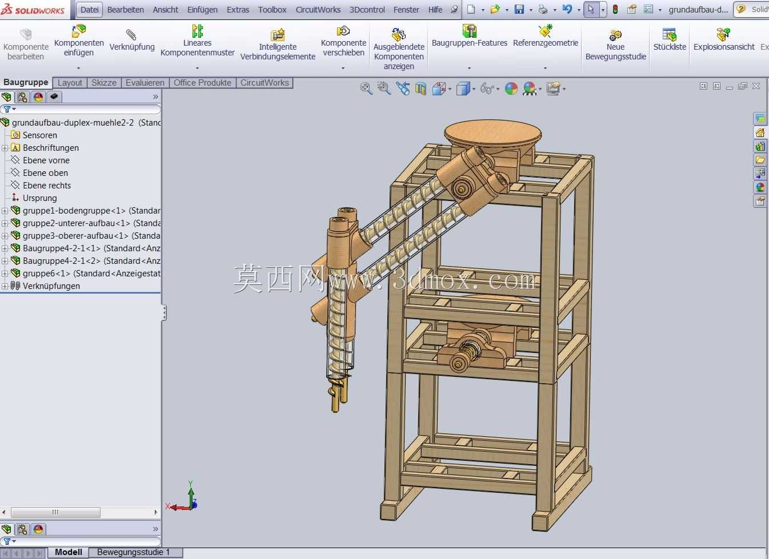
Task: Open the View Orientation dropdown arrow
Action: [x=450, y=89]
